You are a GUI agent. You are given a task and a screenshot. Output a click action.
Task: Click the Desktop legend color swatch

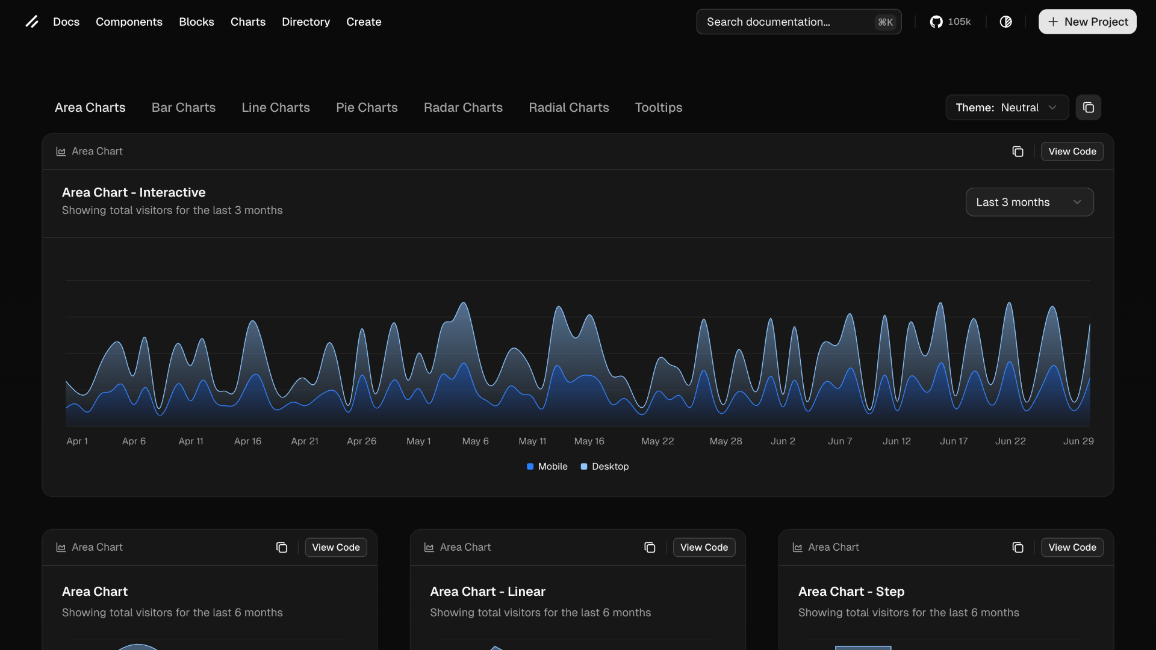584,467
